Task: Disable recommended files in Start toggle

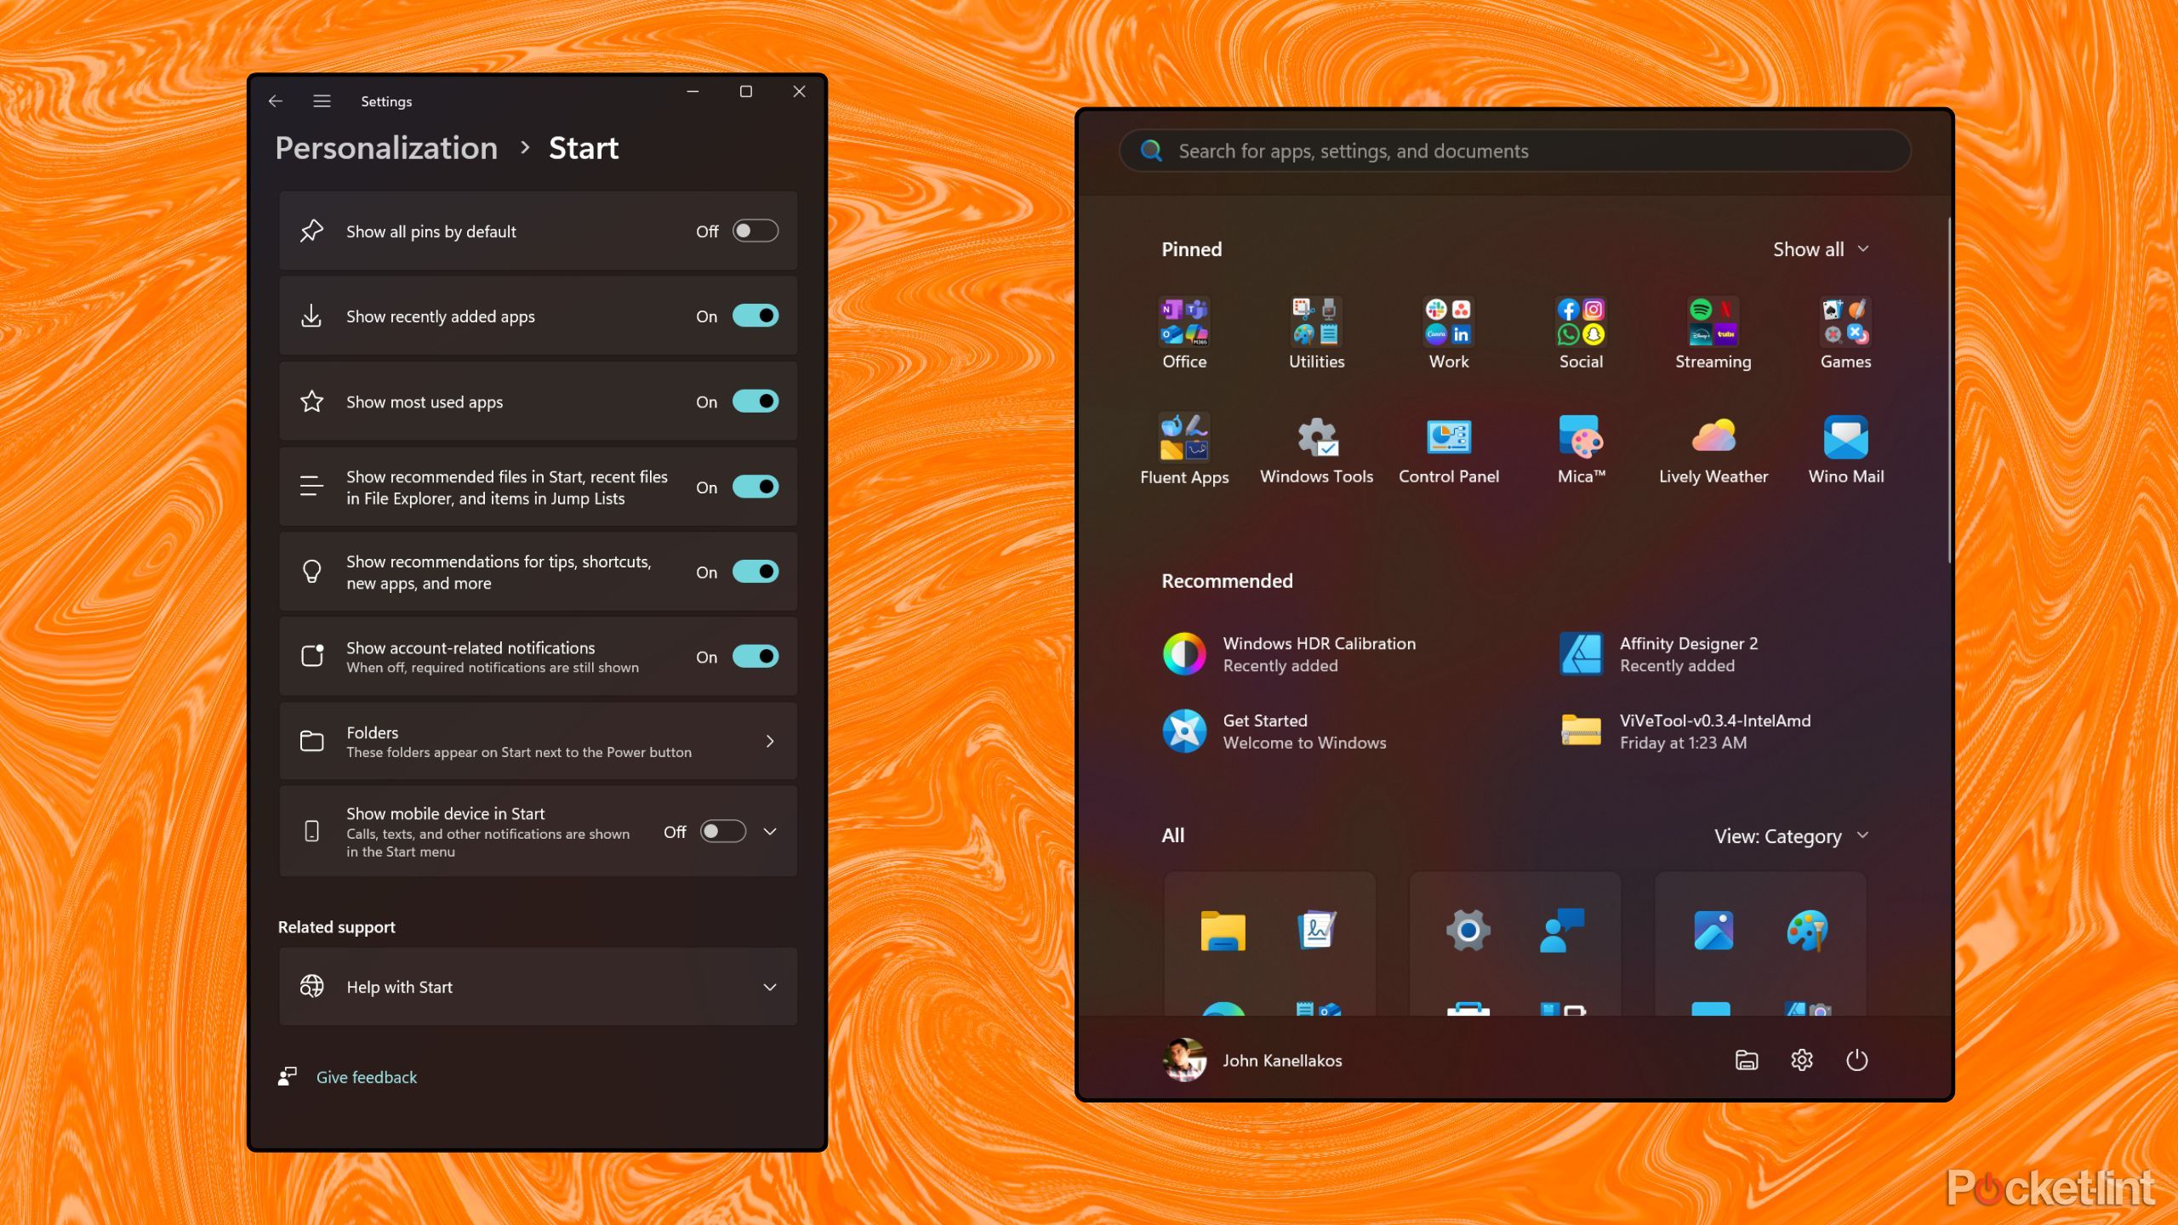Action: click(755, 487)
